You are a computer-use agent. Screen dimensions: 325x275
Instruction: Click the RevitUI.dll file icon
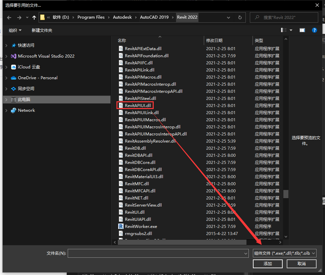tap(121, 212)
